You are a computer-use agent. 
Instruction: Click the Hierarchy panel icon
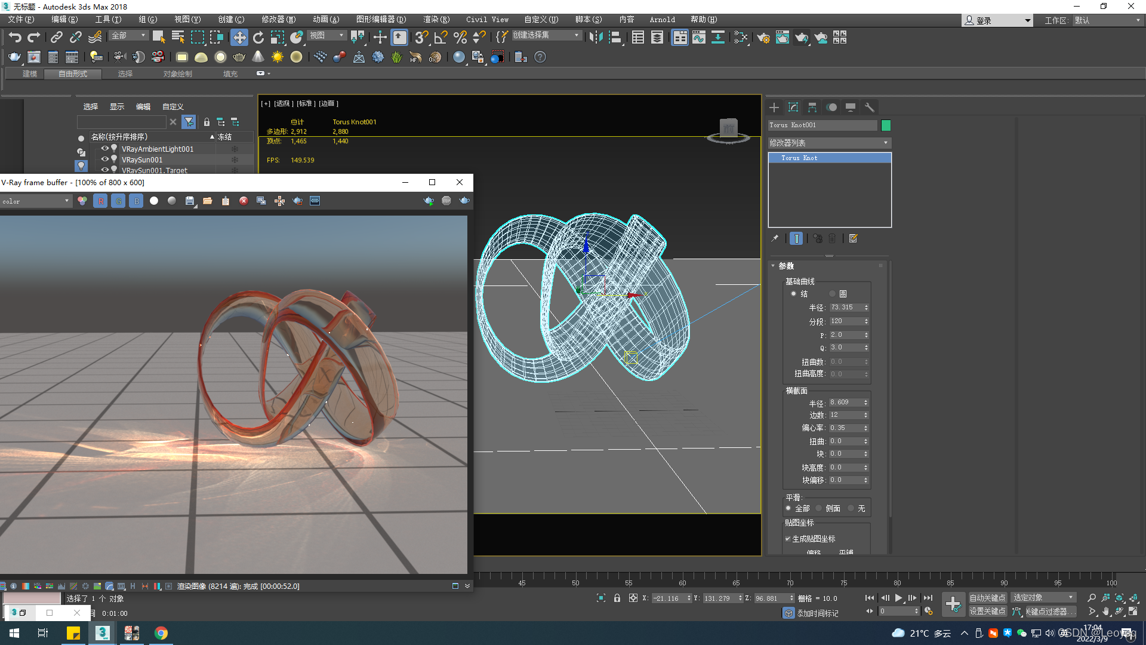coord(812,107)
